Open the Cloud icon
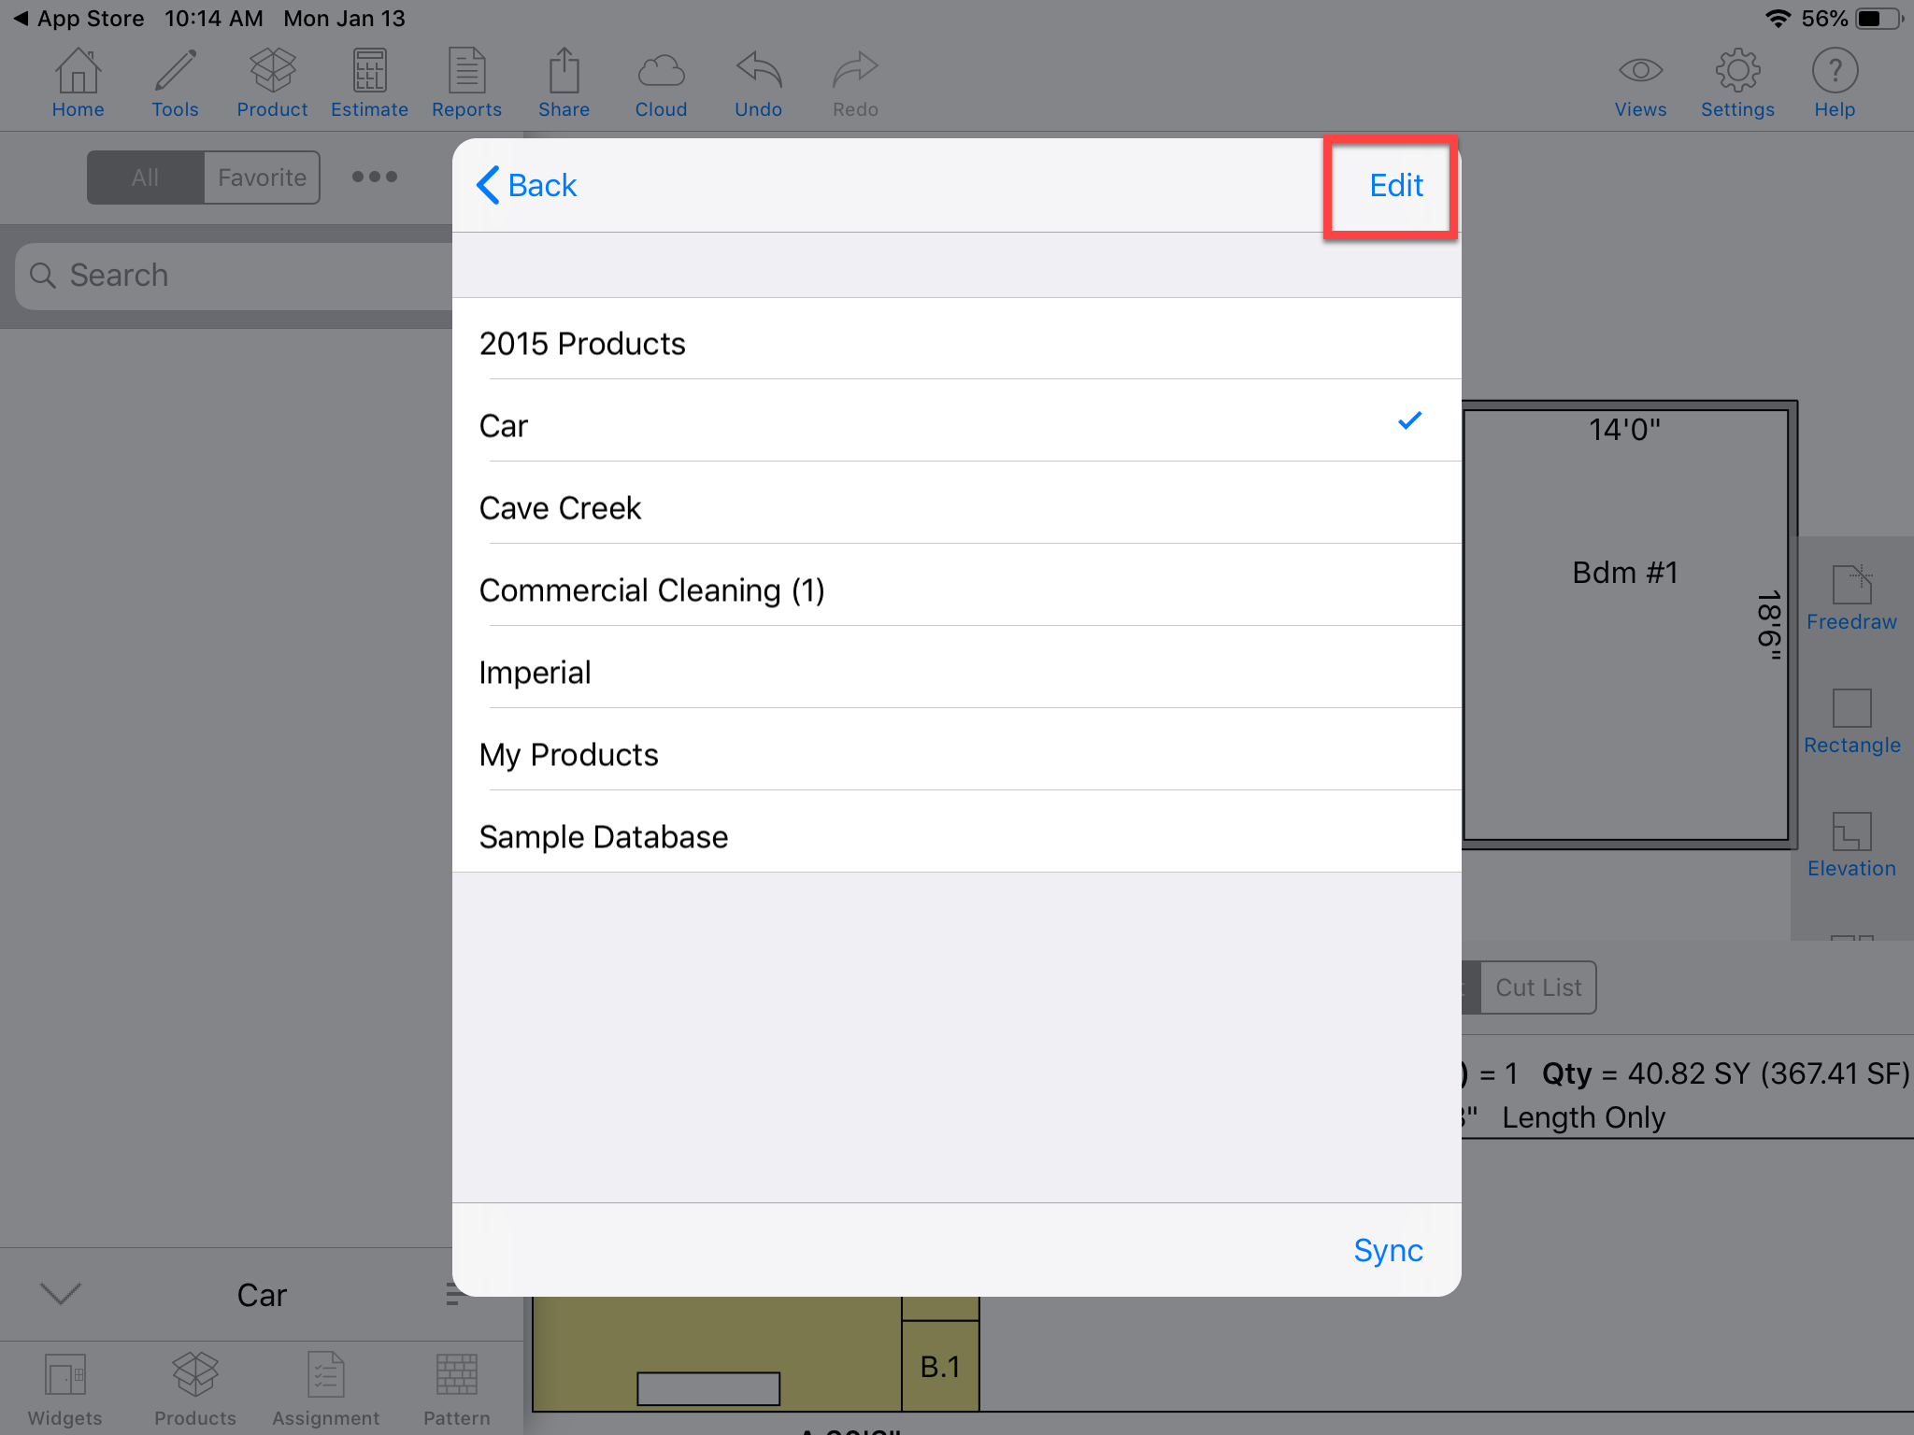This screenshot has width=1914, height=1435. [x=661, y=82]
